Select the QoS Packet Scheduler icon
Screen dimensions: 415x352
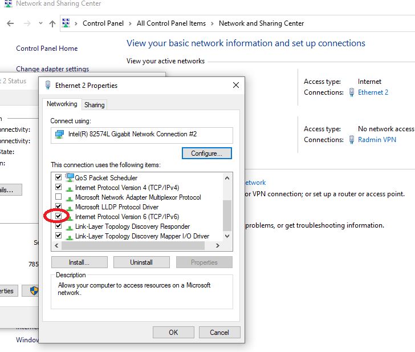click(x=70, y=177)
